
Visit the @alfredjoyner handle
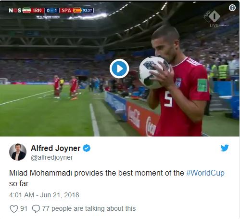[52, 157]
